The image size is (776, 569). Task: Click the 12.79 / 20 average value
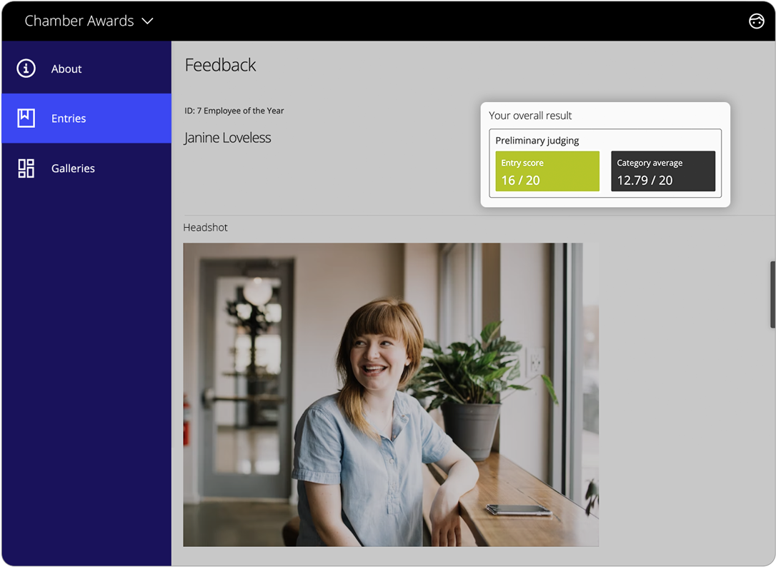click(x=645, y=181)
